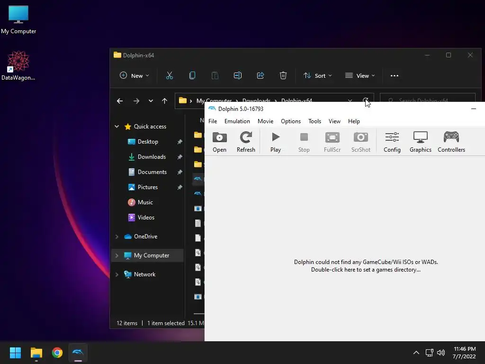Open Downloads in Quick access
The width and height of the screenshot is (485, 364).
point(152,157)
